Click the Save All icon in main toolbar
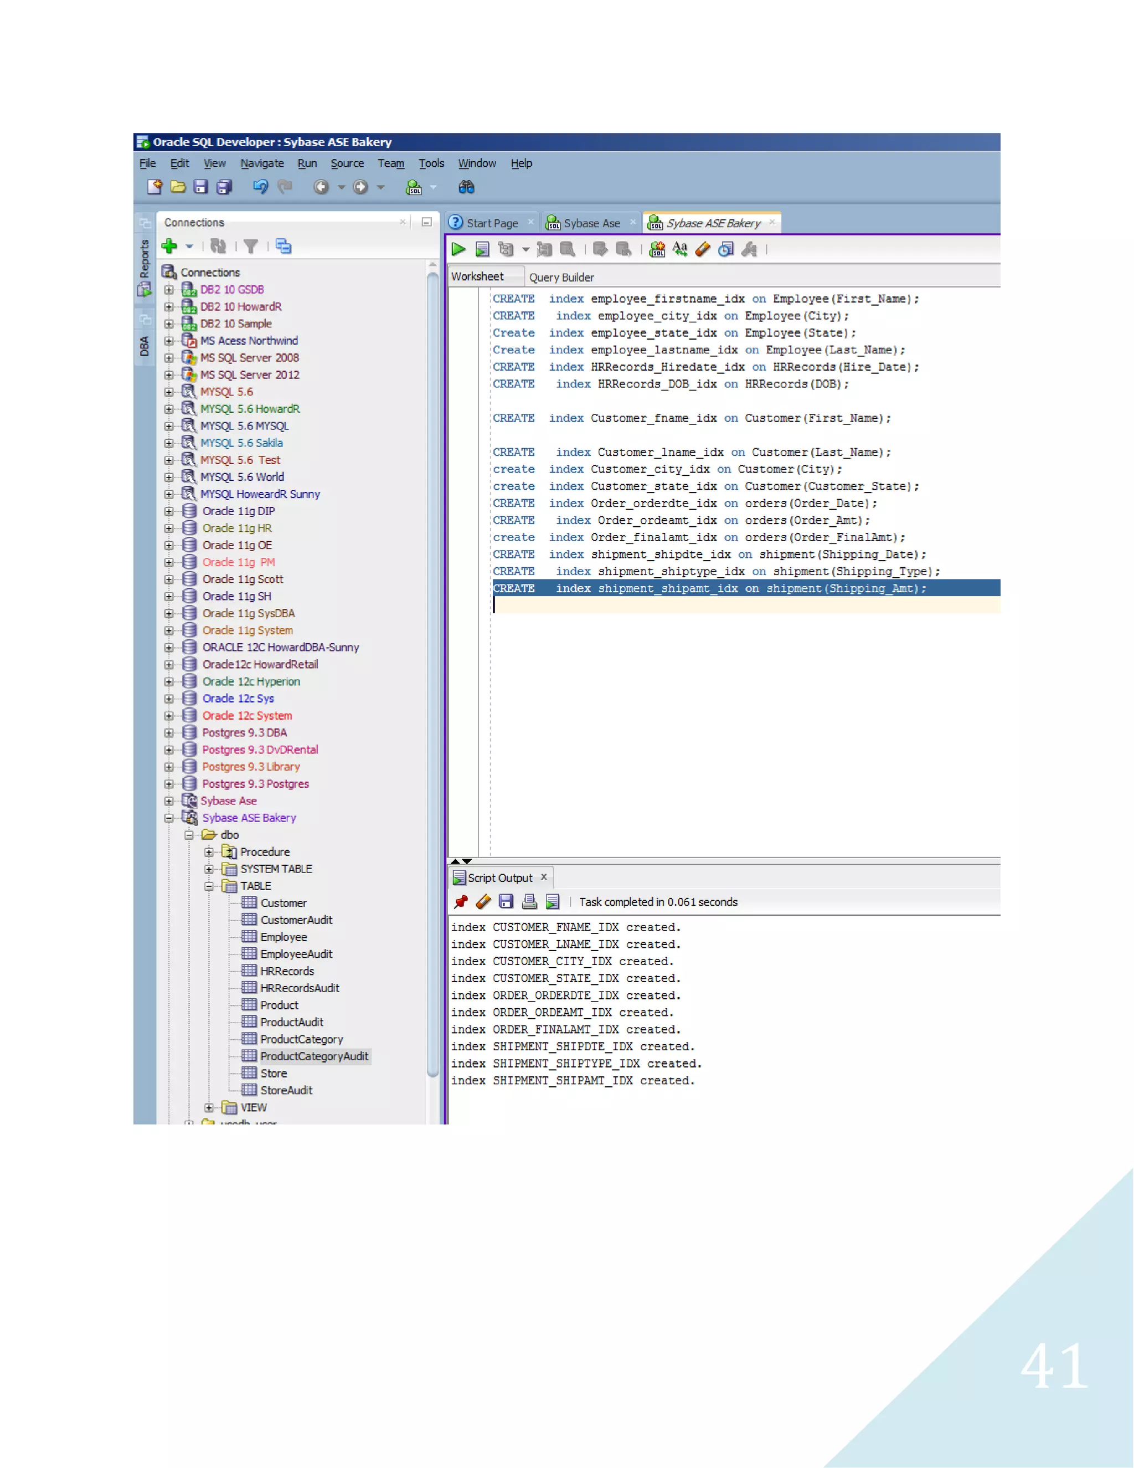1134x1468 pixels. coord(224,187)
